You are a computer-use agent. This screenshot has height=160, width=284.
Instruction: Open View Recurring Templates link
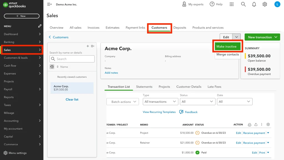click(159, 112)
